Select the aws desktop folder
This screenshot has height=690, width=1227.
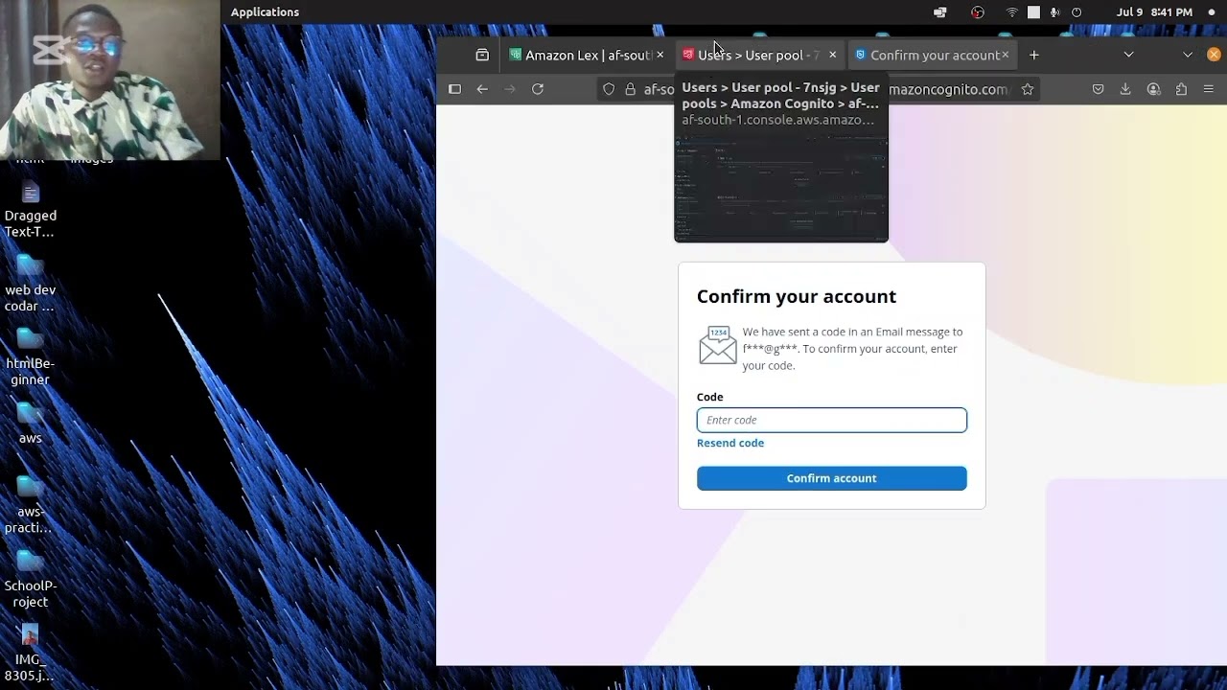click(x=30, y=425)
